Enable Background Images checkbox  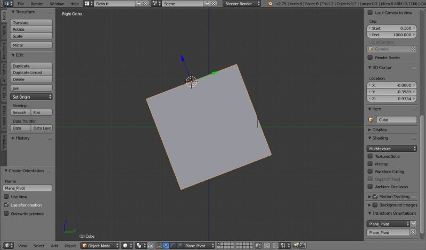point(375,205)
